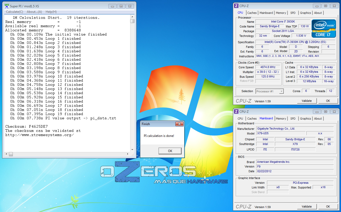
Task: Select CPU tab in upper CPU-Z window
Action: 240,13
